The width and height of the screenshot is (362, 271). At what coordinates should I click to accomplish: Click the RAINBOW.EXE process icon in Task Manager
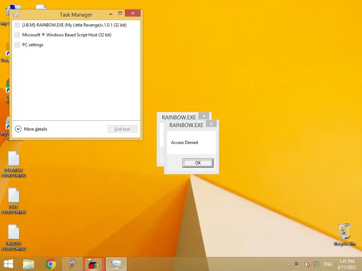click(17, 25)
